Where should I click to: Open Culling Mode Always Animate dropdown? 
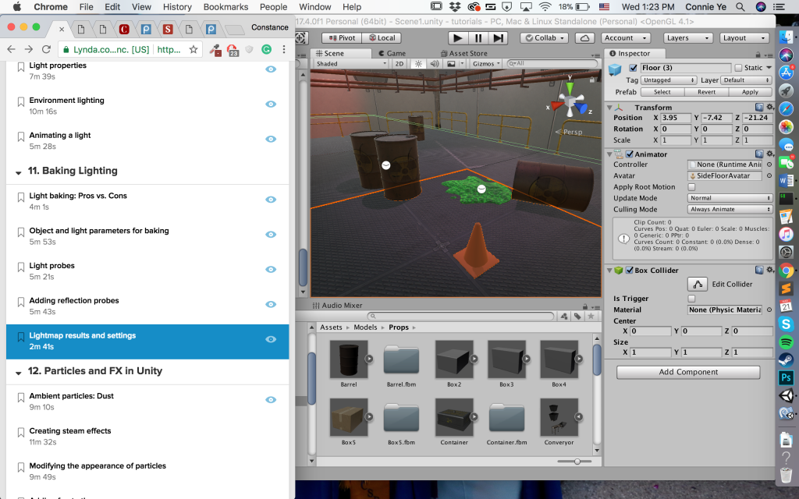(x=730, y=209)
